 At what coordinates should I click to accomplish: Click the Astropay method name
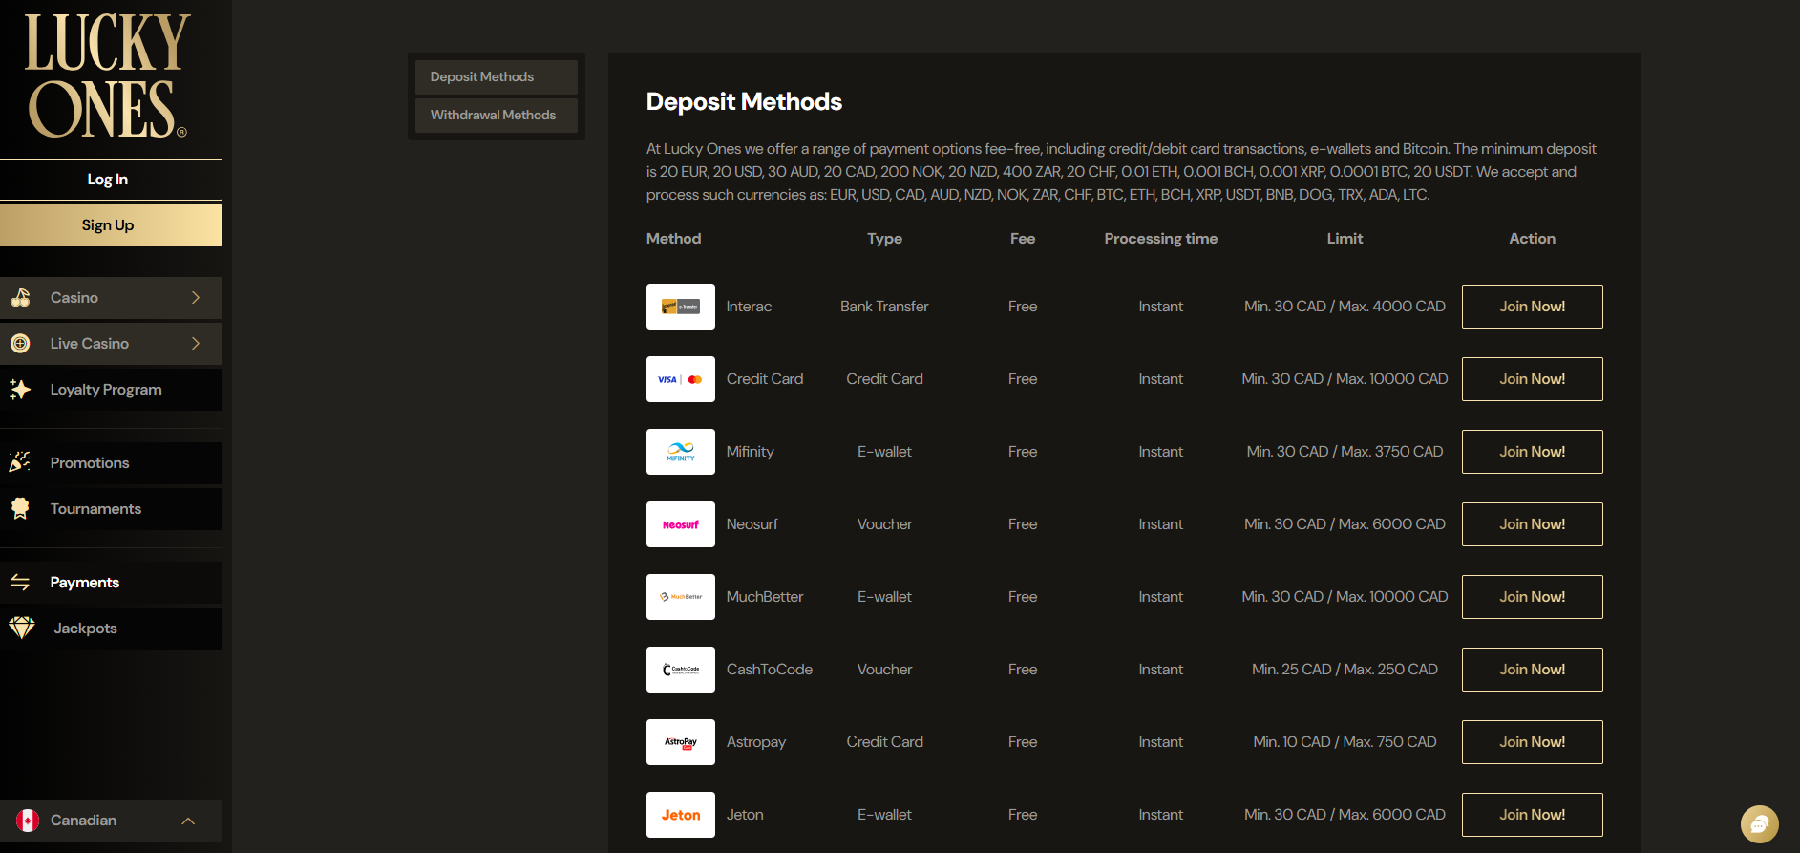pyautogui.click(x=755, y=742)
